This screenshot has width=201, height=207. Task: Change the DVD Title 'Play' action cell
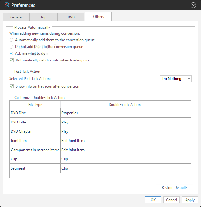[x=125, y=122]
